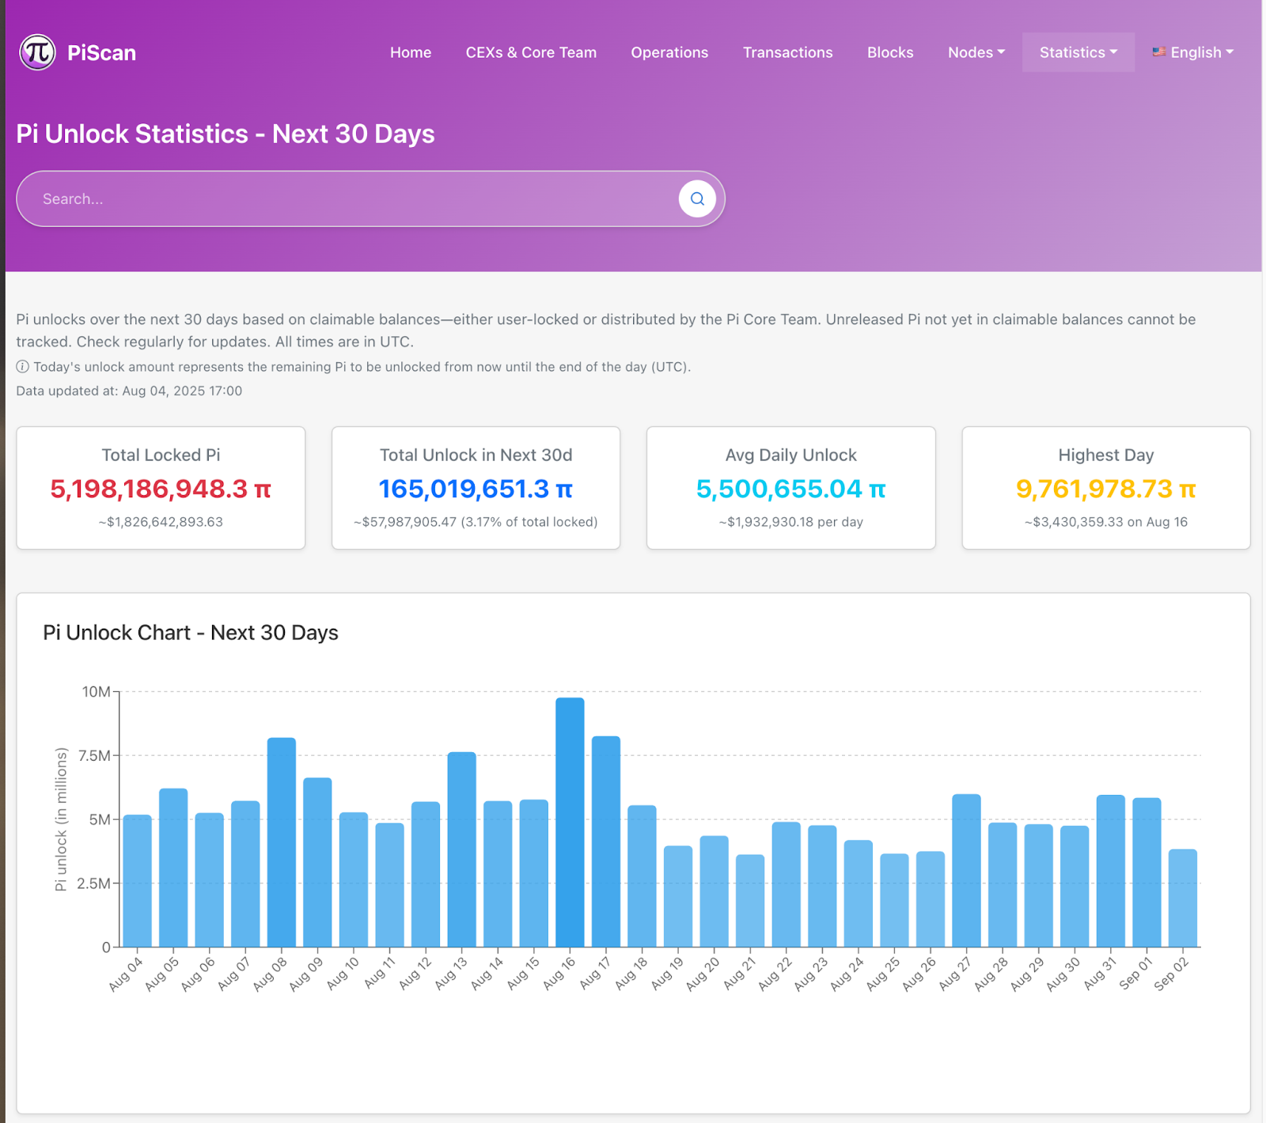Select the Aug 16 highest bar
This screenshot has height=1123, width=1266.
570,822
